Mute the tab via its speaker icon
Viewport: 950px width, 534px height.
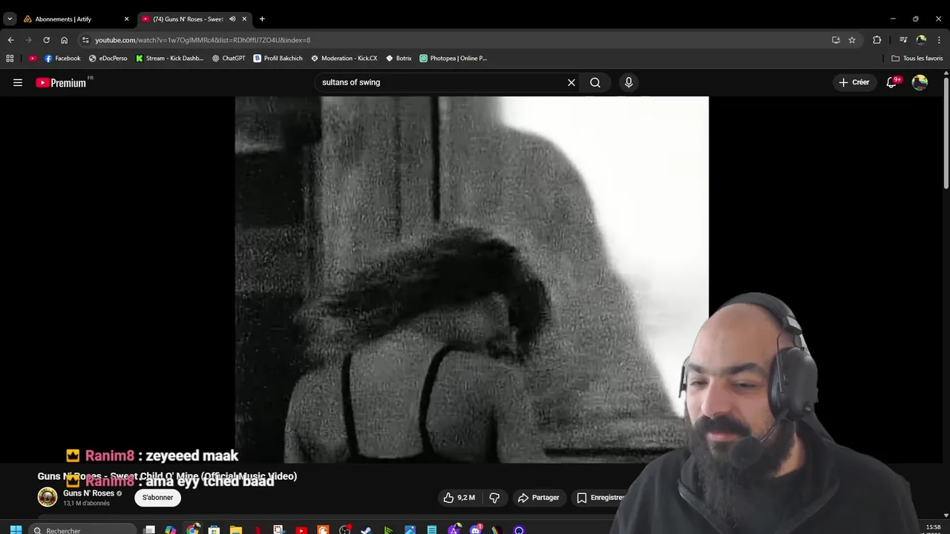232,19
